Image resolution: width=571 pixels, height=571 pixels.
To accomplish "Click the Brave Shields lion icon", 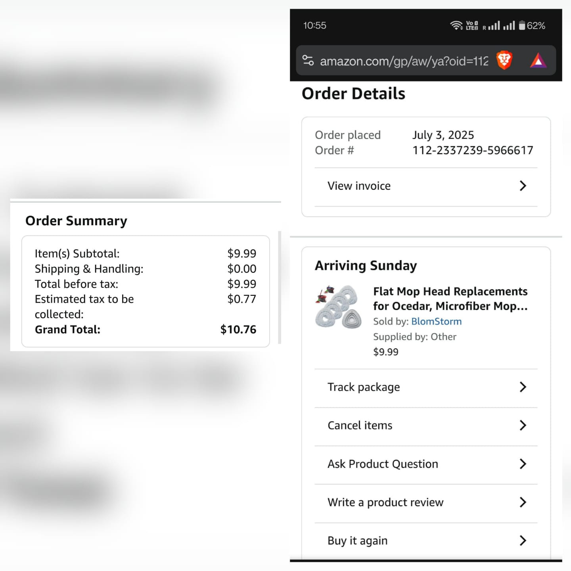I will 504,61.
